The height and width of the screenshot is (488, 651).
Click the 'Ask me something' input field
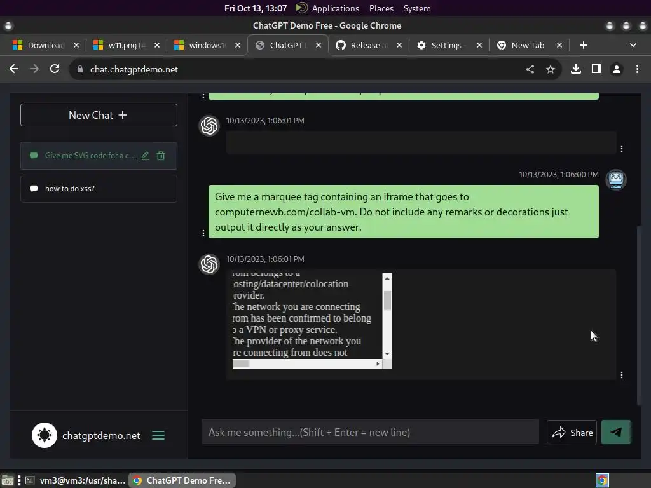[x=370, y=432]
